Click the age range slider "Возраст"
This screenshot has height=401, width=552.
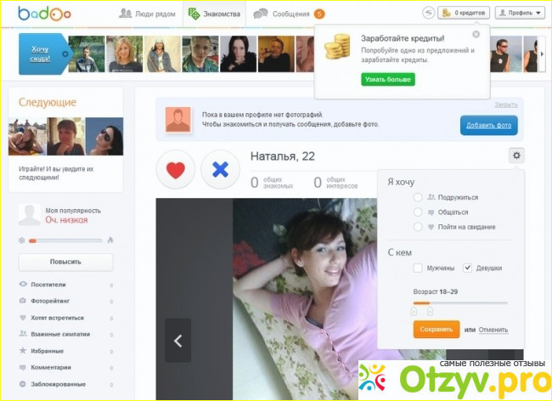[459, 302]
